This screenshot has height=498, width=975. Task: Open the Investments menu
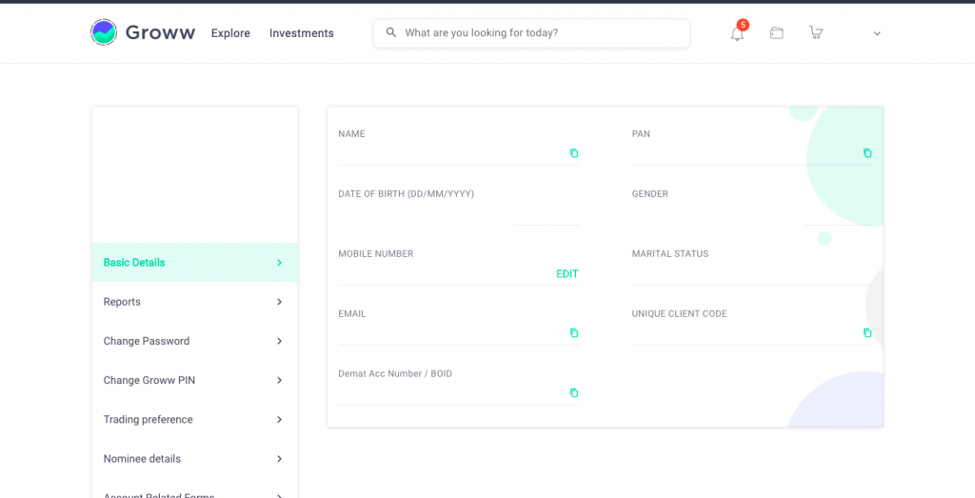302,33
